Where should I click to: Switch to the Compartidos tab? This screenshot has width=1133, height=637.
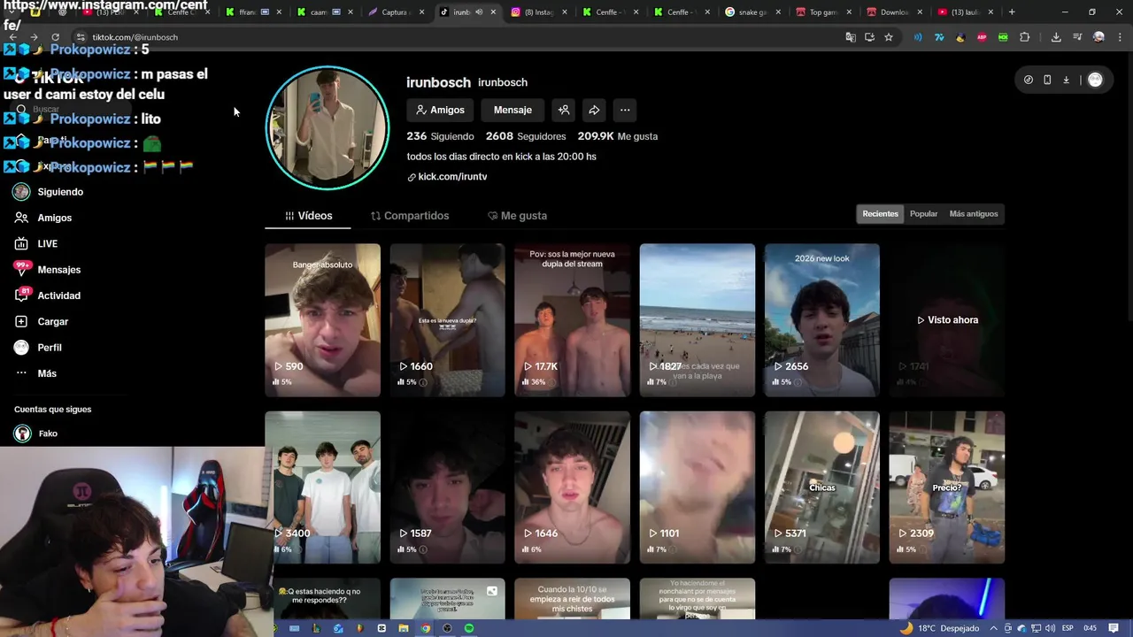tap(410, 216)
